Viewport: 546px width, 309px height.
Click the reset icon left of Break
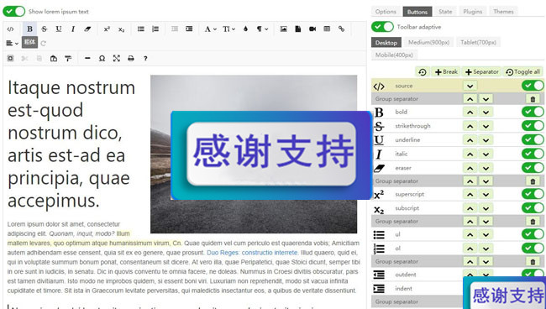(423, 71)
